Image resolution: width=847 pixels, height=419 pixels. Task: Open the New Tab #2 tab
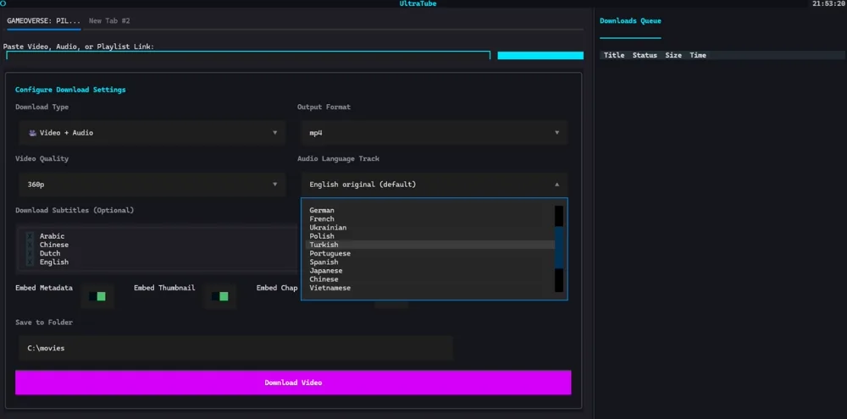coord(109,21)
